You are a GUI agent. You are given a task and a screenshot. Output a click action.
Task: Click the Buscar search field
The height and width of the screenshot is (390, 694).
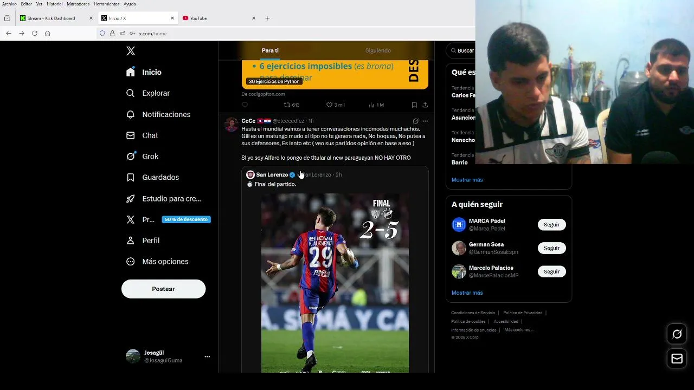461,50
